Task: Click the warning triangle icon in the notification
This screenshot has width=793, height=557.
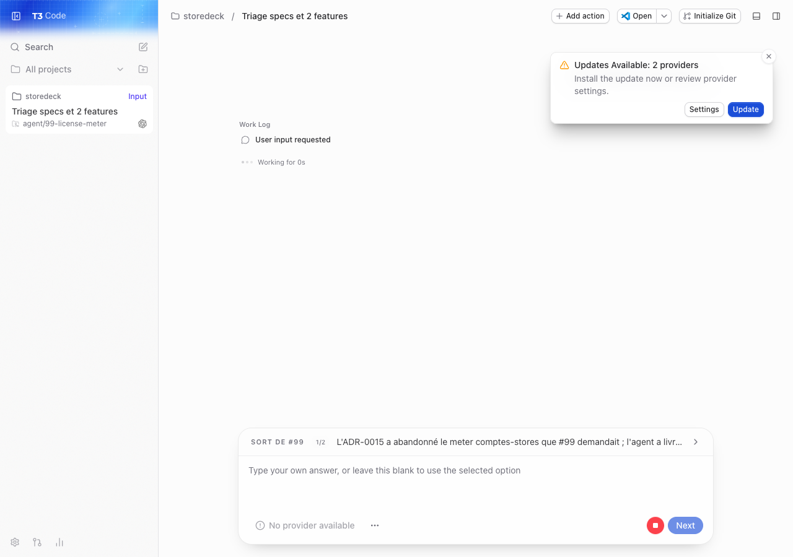Action: pos(564,65)
